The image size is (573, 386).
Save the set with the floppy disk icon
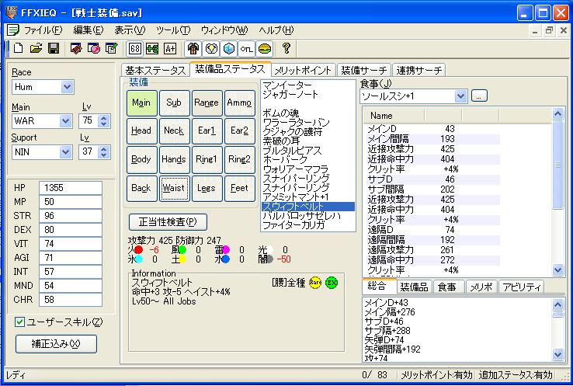pyautogui.click(x=54, y=48)
